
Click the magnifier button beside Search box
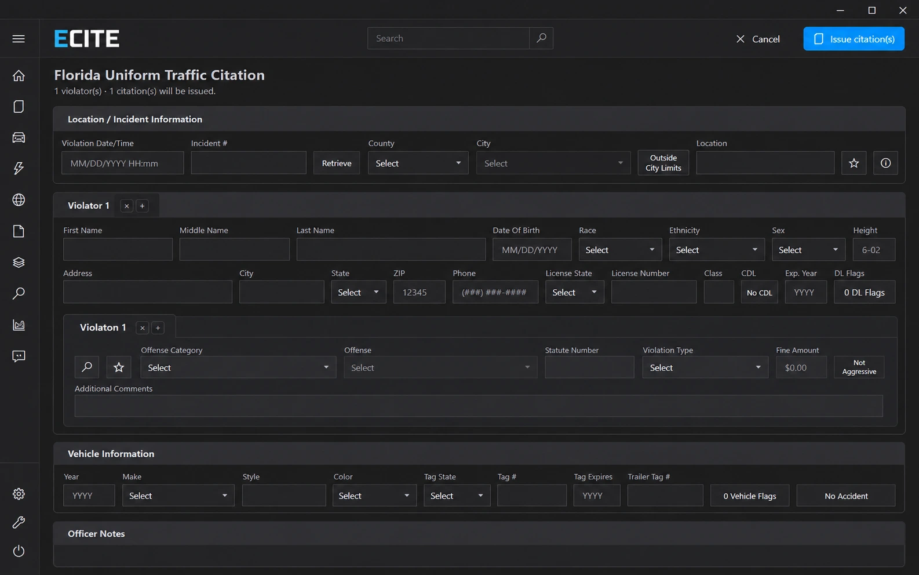pos(541,38)
